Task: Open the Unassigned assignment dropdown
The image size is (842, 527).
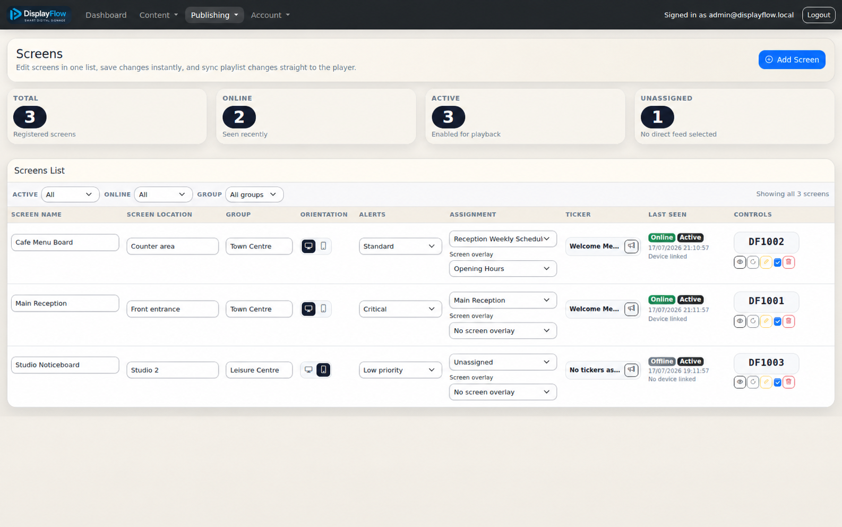Action: point(503,362)
